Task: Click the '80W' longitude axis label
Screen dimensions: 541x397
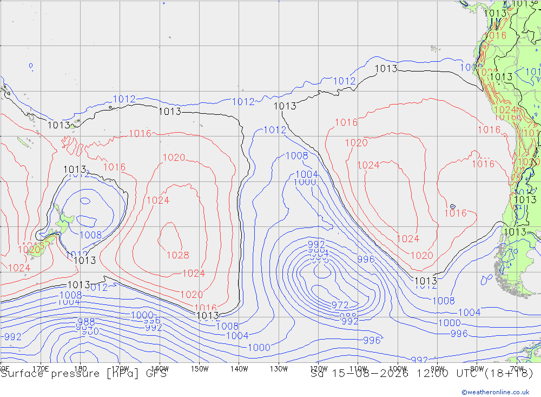Action: point(477,369)
